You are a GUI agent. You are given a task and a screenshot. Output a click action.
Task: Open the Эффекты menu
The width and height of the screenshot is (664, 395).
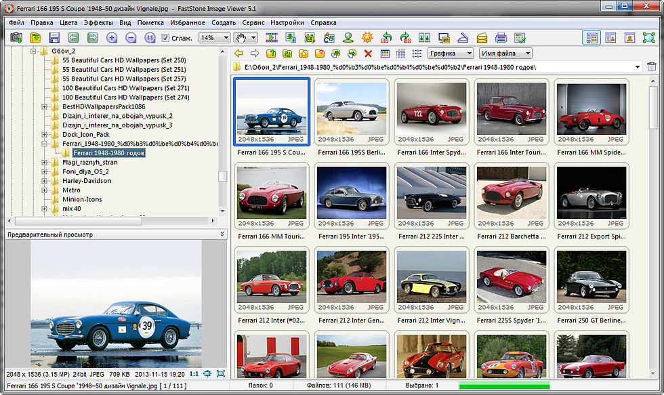pyautogui.click(x=98, y=22)
